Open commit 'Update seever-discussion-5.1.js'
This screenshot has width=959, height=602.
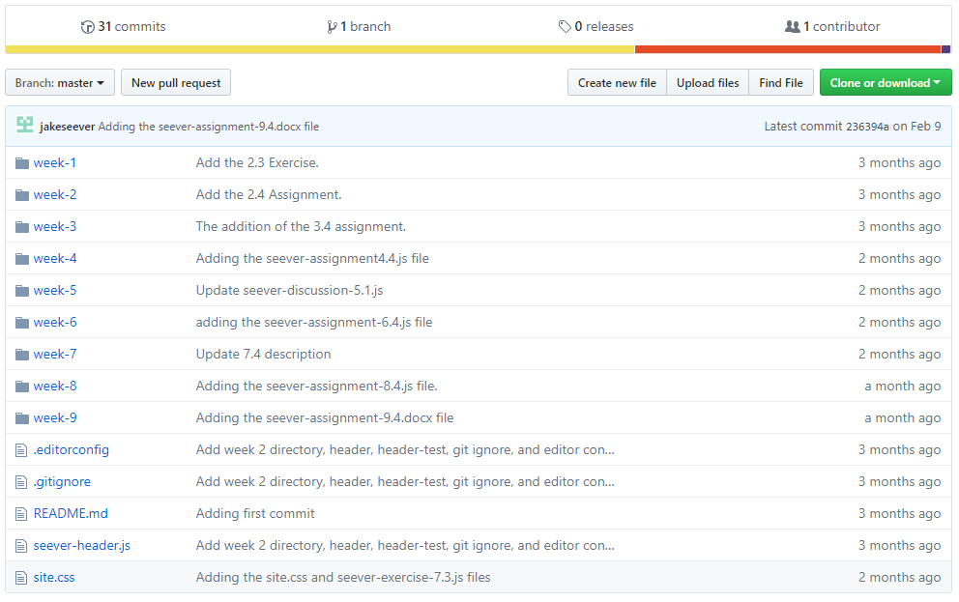coord(289,290)
